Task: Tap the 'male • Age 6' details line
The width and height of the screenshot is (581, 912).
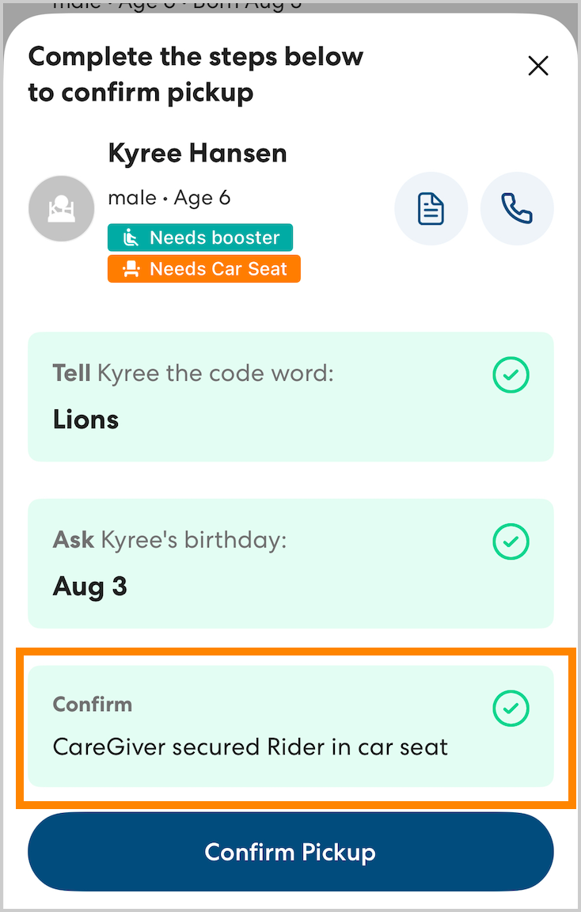Action: click(x=169, y=198)
